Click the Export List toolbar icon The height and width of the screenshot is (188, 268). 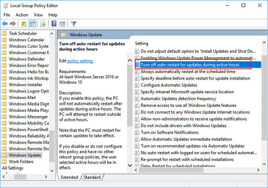43,24
